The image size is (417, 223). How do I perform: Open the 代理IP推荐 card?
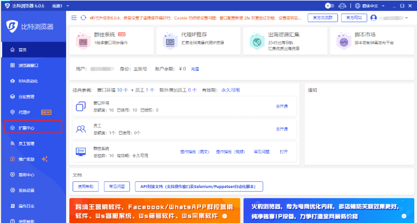[198, 41]
